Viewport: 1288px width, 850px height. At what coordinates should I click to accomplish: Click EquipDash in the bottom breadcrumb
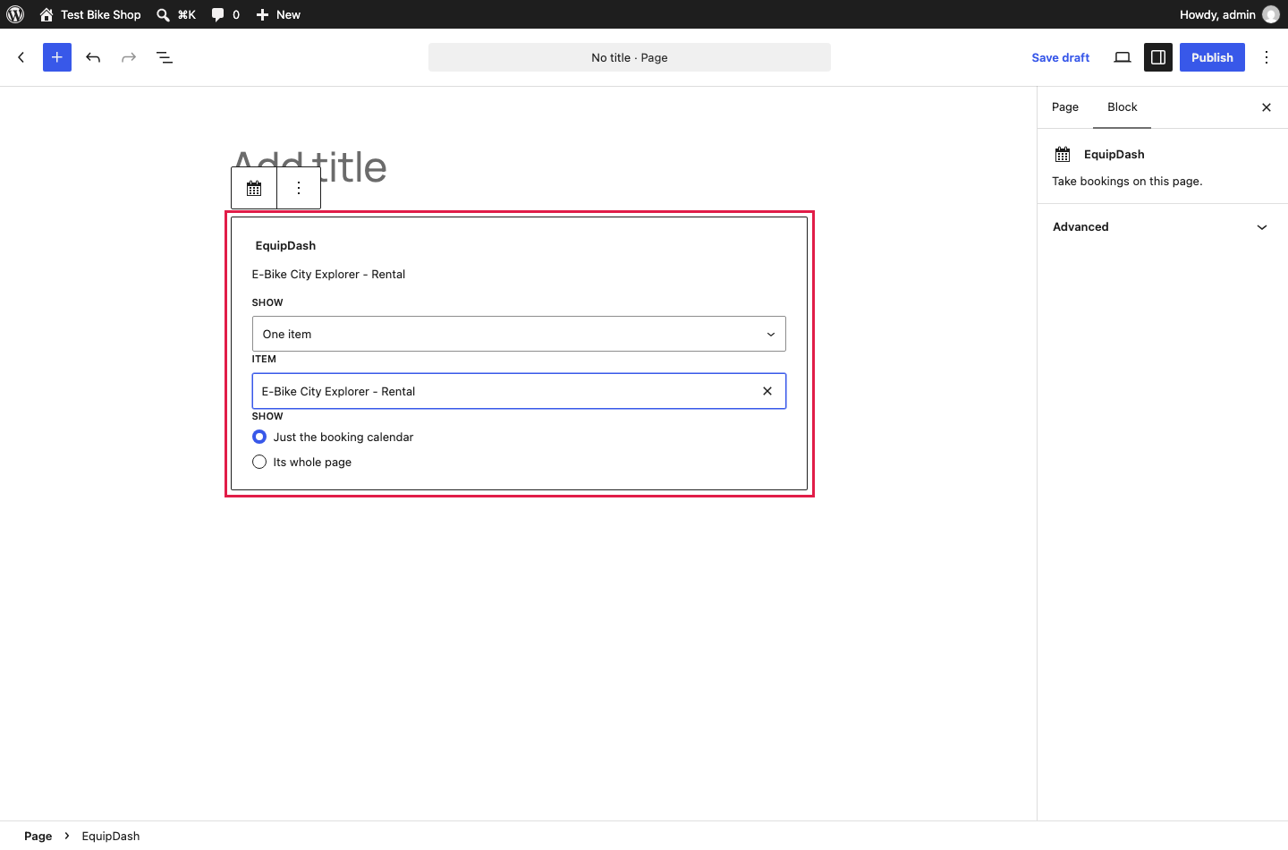pos(111,836)
